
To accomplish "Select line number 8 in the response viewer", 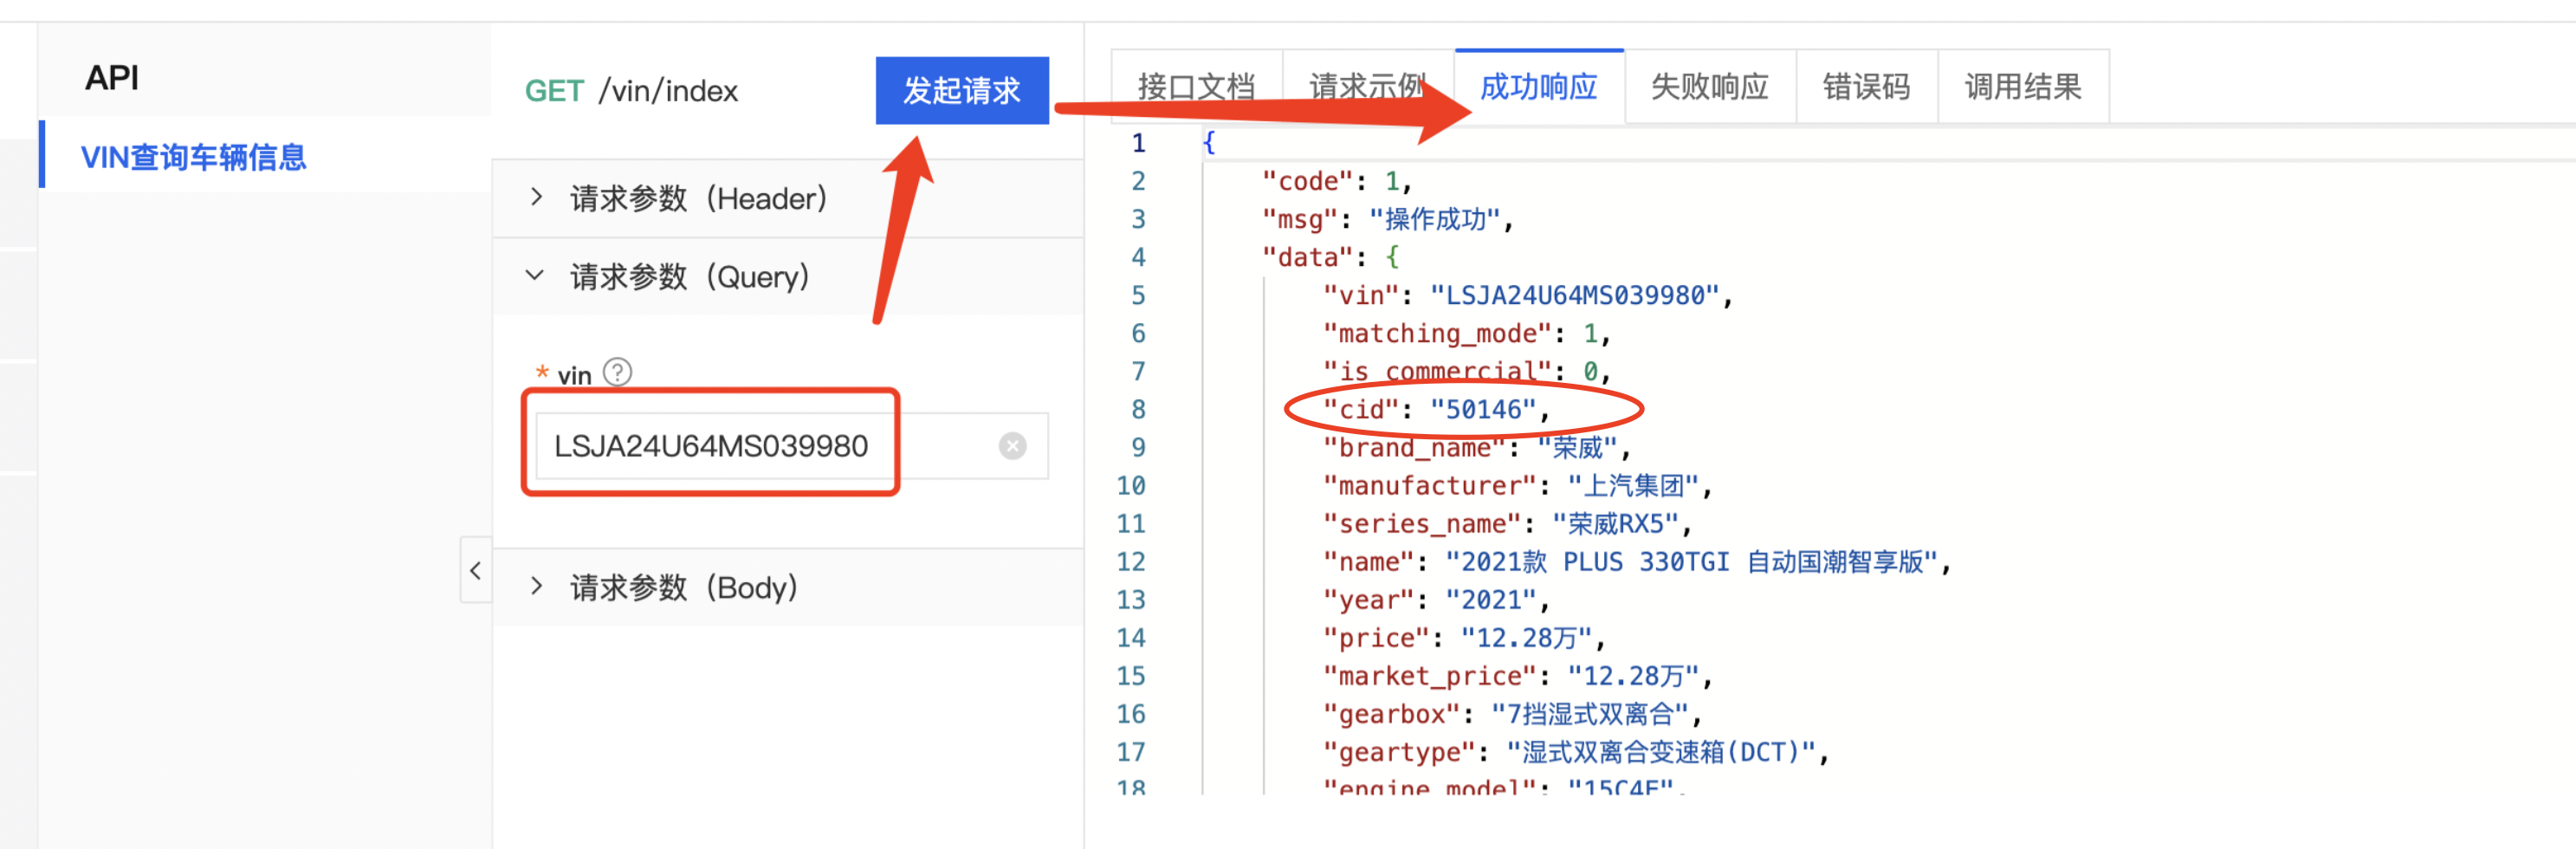I will (x=1137, y=409).
